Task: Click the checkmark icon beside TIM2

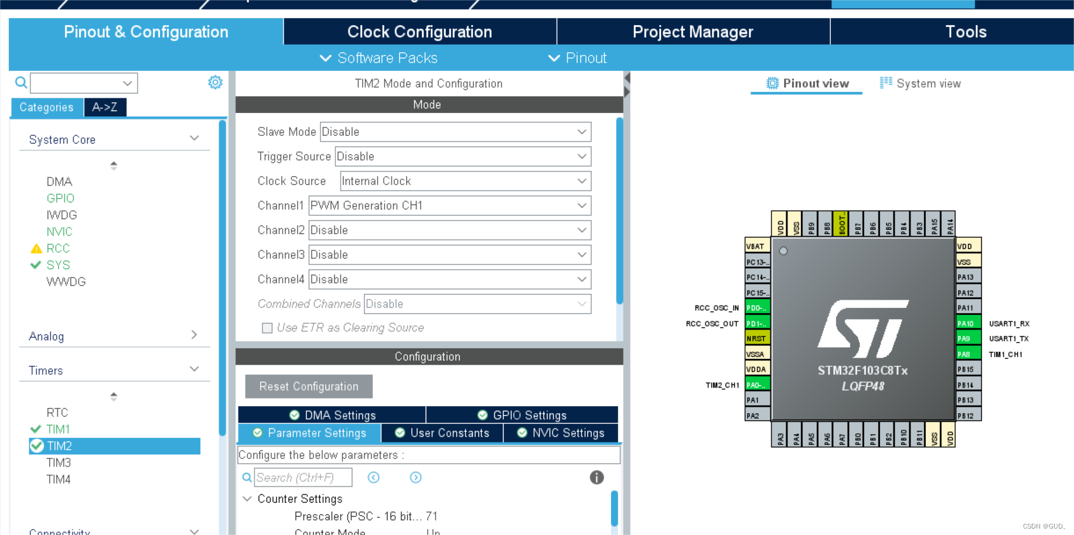Action: coord(37,446)
